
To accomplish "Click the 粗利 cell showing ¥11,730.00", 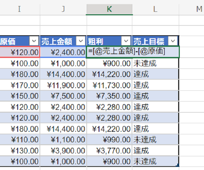I will (x=109, y=85).
